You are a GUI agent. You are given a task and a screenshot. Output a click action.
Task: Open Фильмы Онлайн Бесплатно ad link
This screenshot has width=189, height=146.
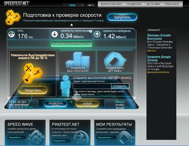click(x=159, y=37)
